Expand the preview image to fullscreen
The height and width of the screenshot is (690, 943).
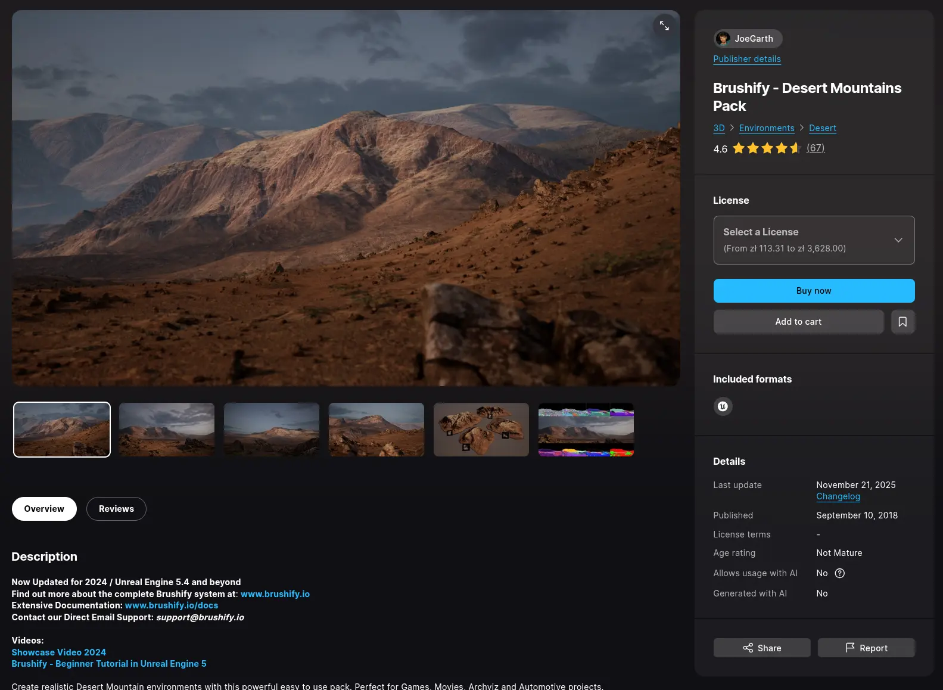[664, 26]
